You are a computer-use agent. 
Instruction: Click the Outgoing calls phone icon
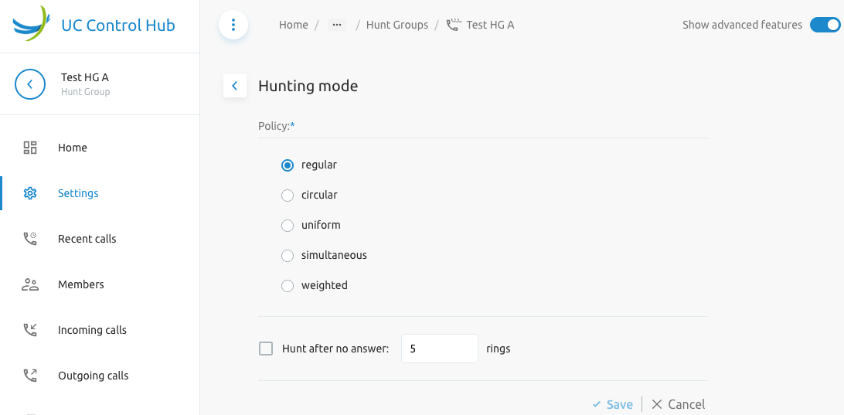(30, 376)
